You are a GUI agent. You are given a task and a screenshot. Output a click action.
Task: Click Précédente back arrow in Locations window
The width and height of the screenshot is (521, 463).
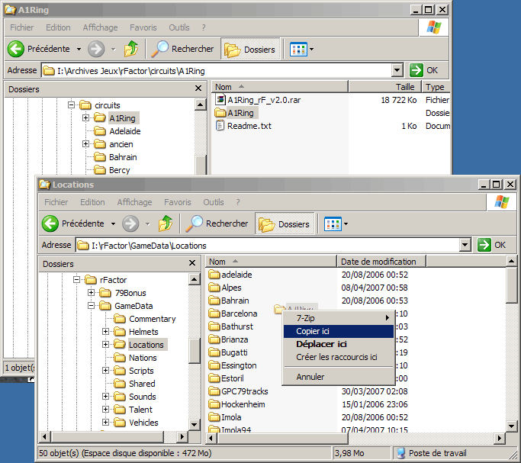tap(50, 223)
